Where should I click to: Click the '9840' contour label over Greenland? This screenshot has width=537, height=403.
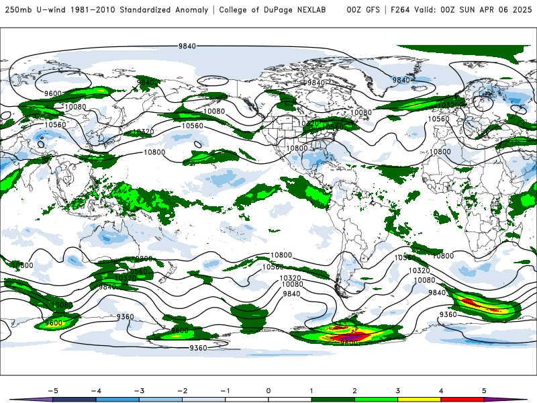click(401, 80)
